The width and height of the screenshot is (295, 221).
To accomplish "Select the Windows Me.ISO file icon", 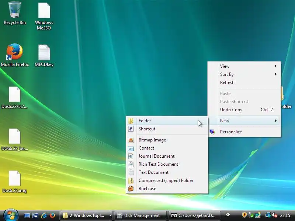I will tap(44, 16).
